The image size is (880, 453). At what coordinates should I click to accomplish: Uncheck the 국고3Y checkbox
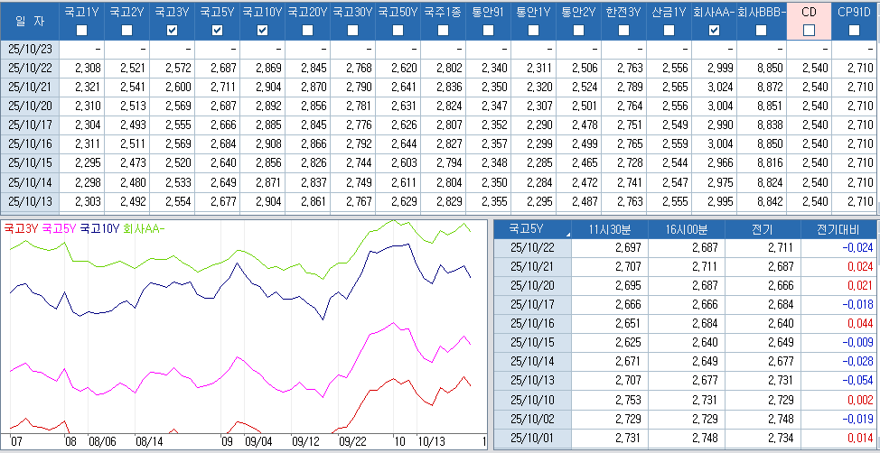point(172,31)
